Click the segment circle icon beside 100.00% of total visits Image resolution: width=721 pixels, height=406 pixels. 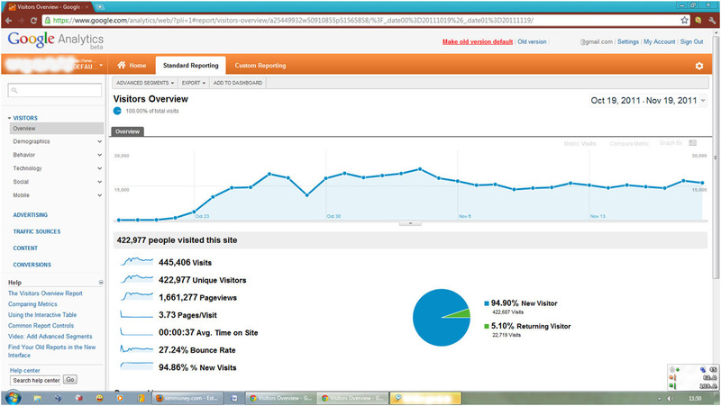pyautogui.click(x=117, y=111)
